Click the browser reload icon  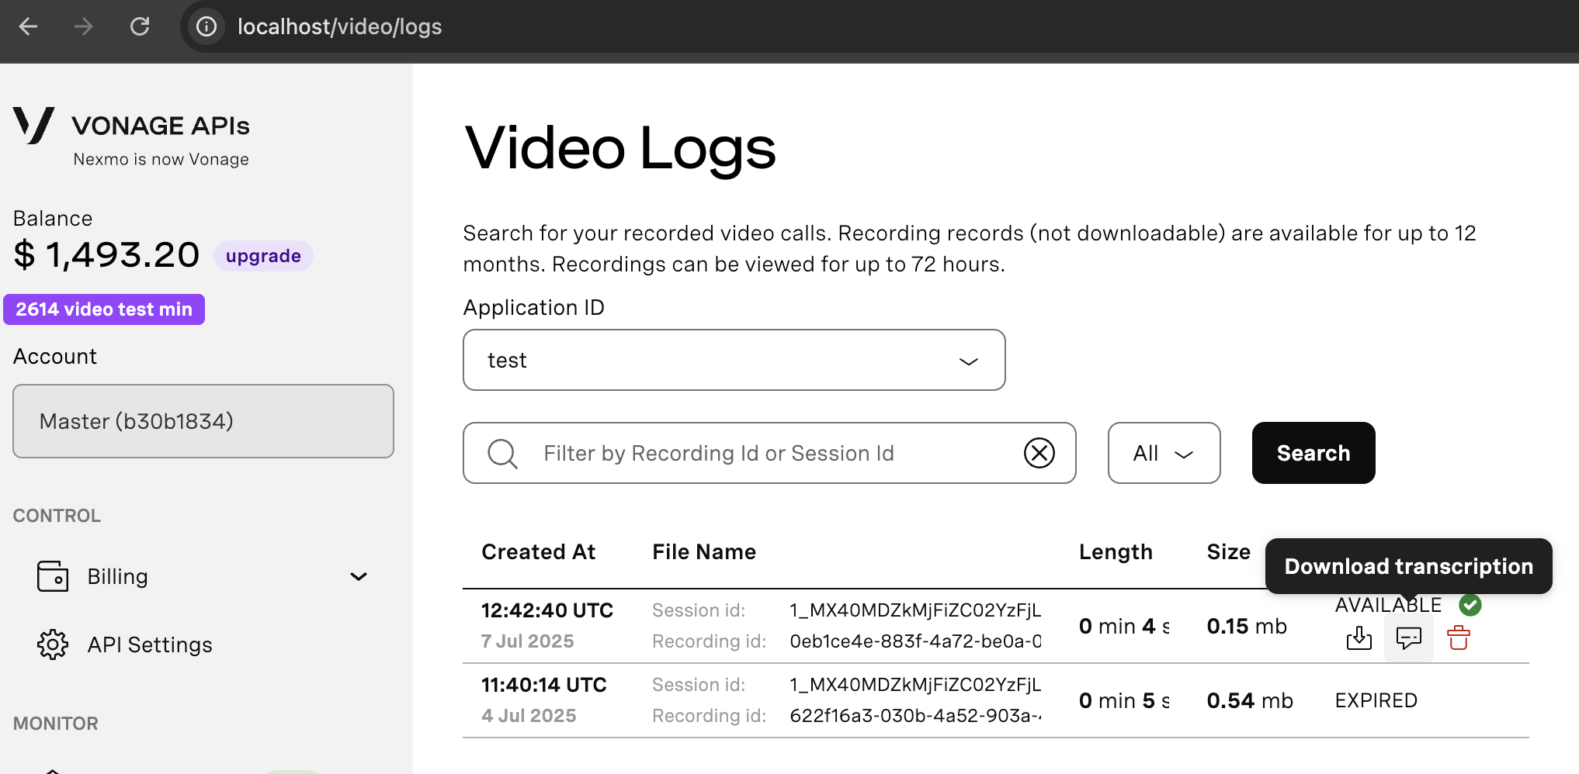(140, 27)
